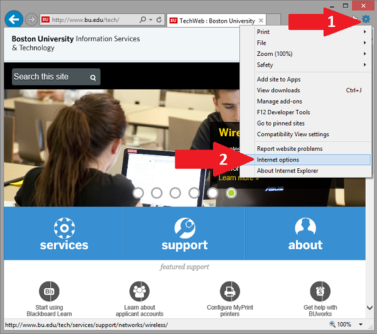Minimize the Internet Explorer window
This screenshot has height=334, width=377.
[332, 6]
